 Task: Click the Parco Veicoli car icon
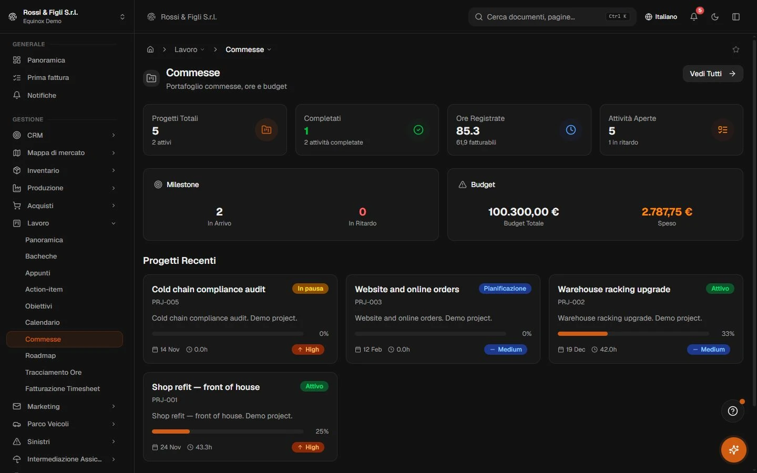pos(17,424)
